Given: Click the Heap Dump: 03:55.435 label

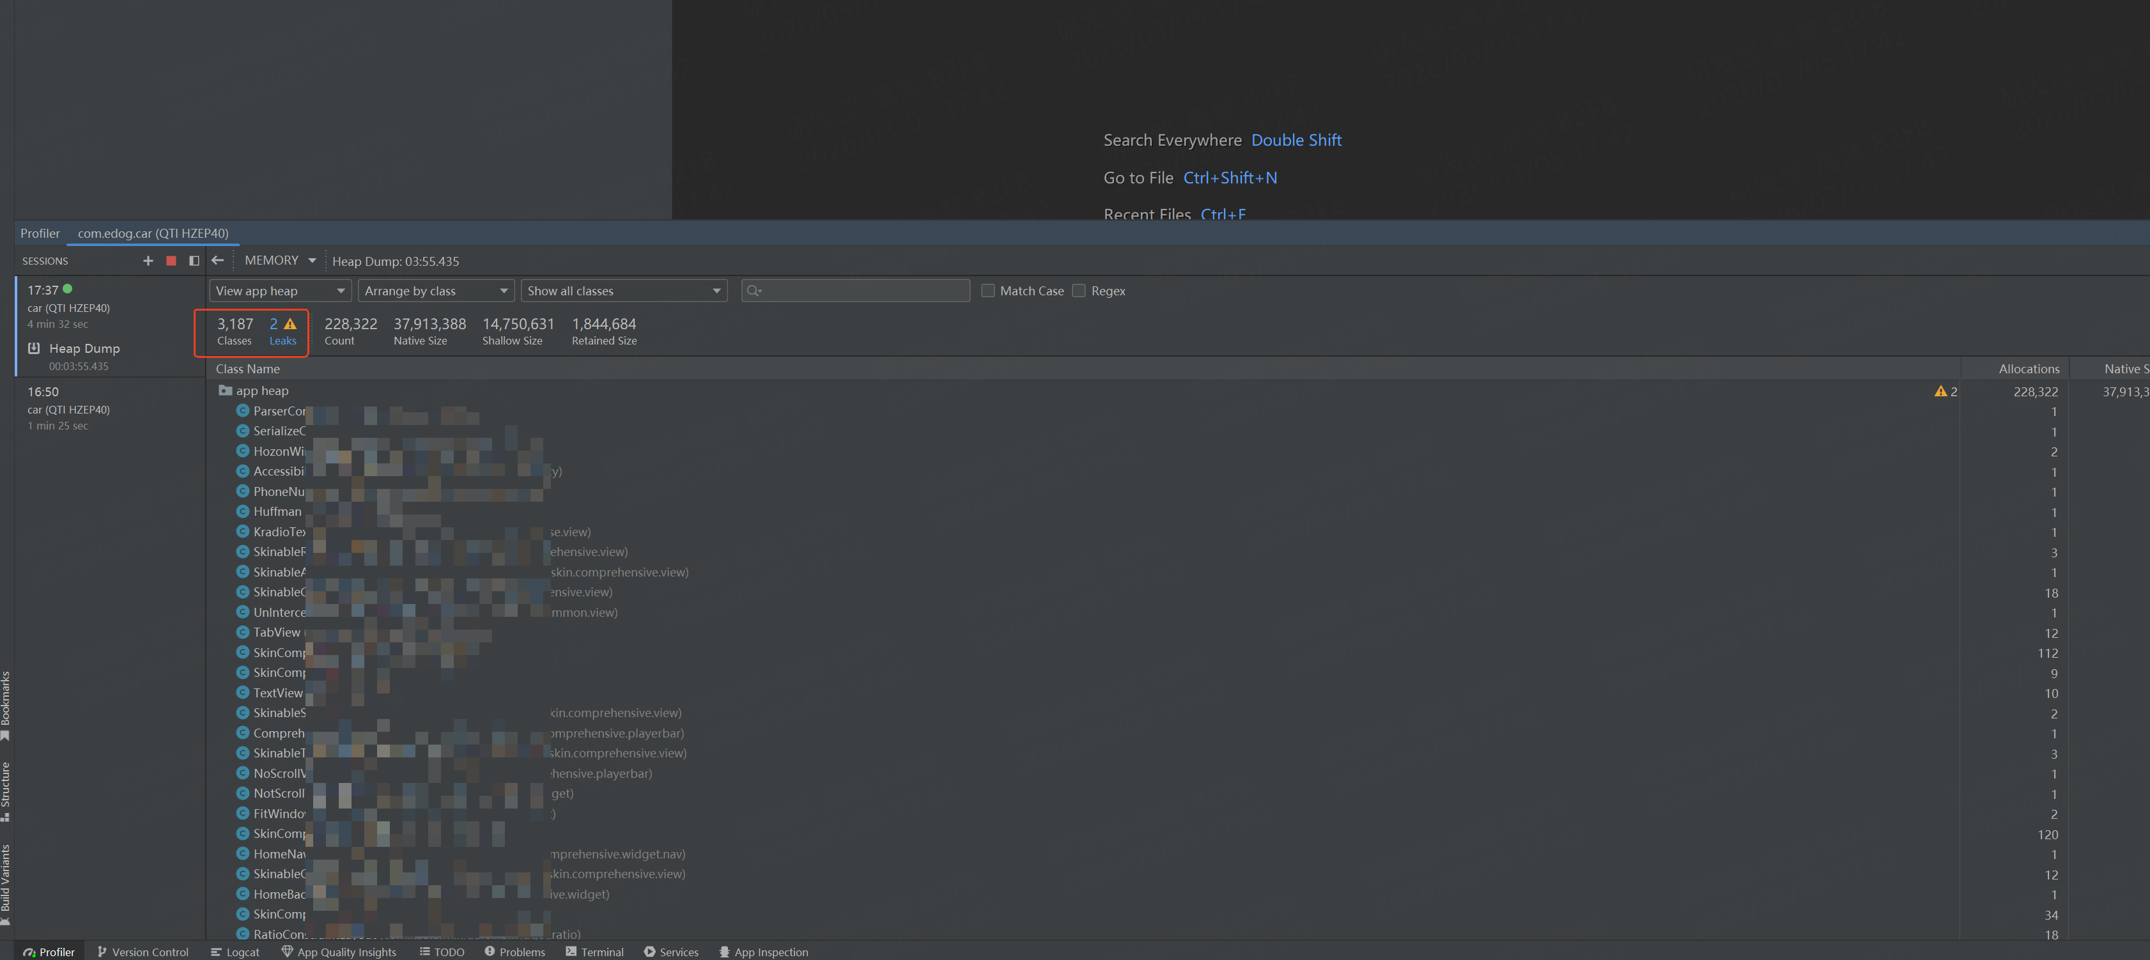Looking at the screenshot, I should pos(396,261).
